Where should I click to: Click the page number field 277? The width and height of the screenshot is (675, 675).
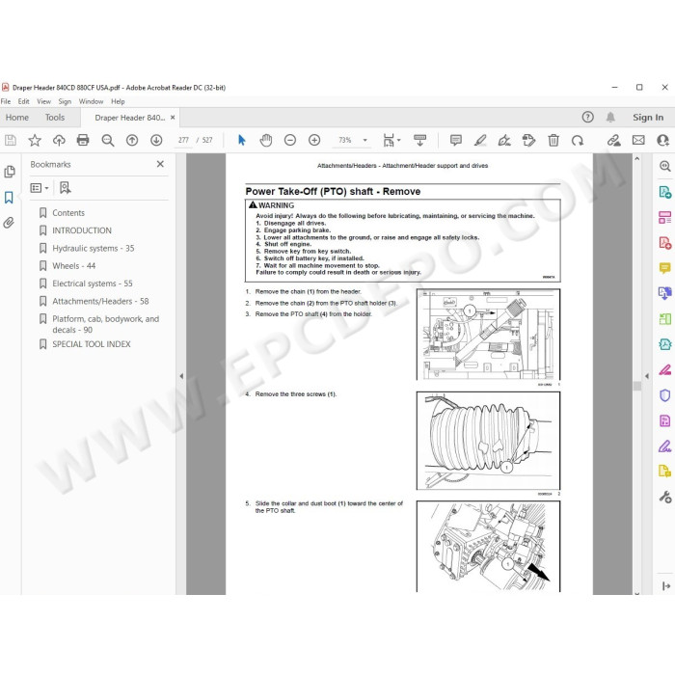coord(183,141)
